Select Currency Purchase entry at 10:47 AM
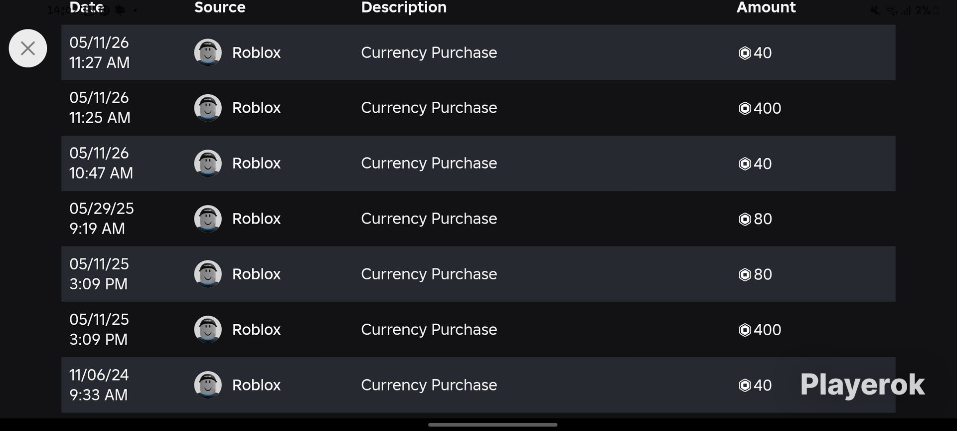Viewport: 957px width, 431px height. click(x=429, y=163)
